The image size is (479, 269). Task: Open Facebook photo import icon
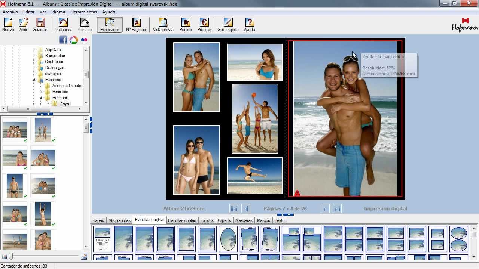pyautogui.click(x=63, y=40)
